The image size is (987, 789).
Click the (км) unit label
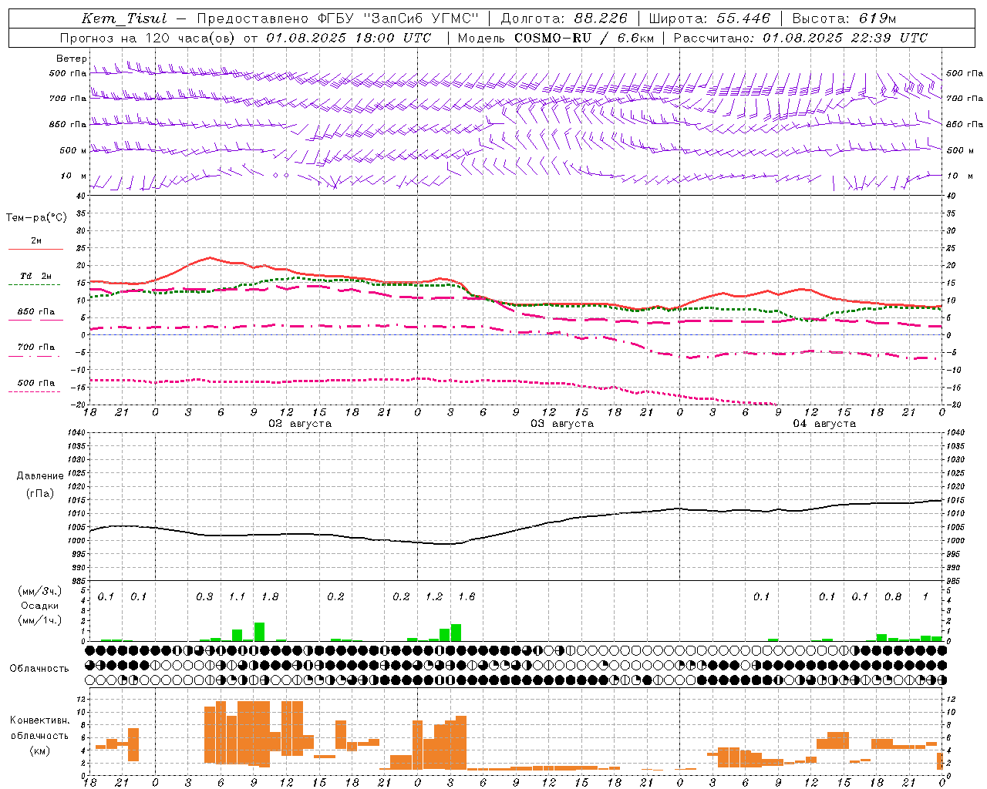tap(40, 750)
